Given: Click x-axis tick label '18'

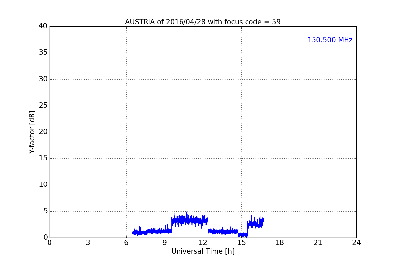Looking at the screenshot, I should (280, 243).
